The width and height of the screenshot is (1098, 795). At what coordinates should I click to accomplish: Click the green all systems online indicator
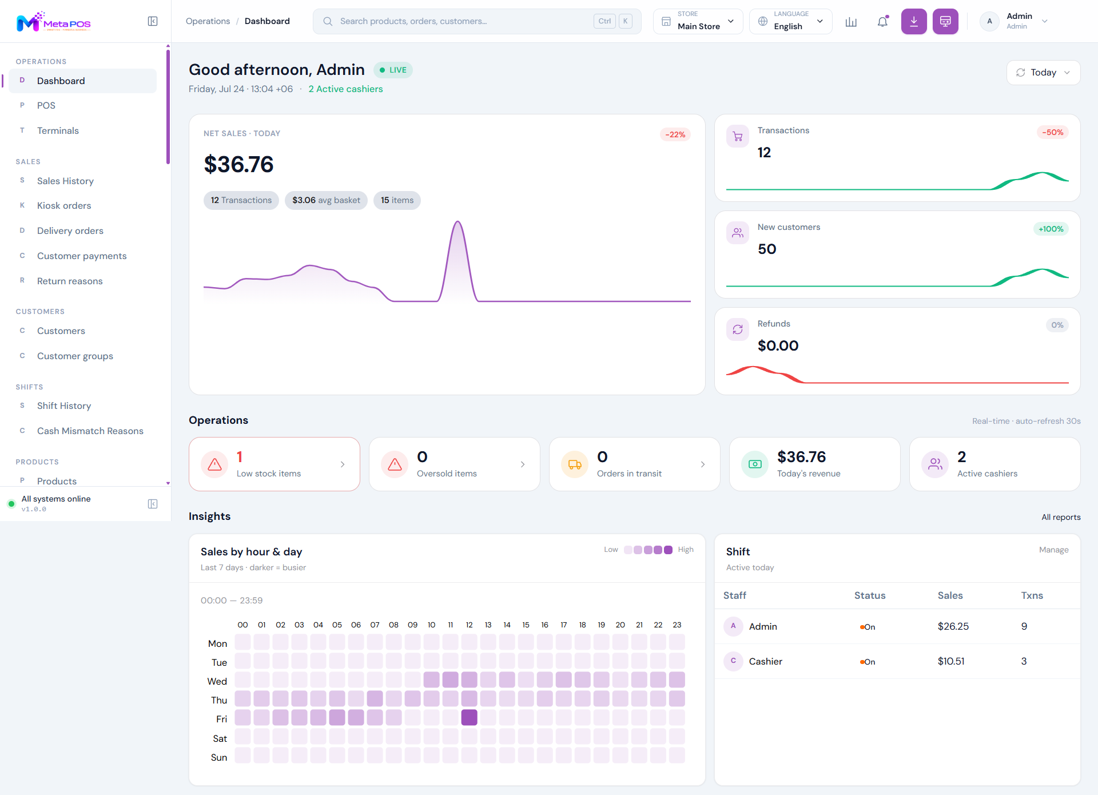tap(11, 504)
